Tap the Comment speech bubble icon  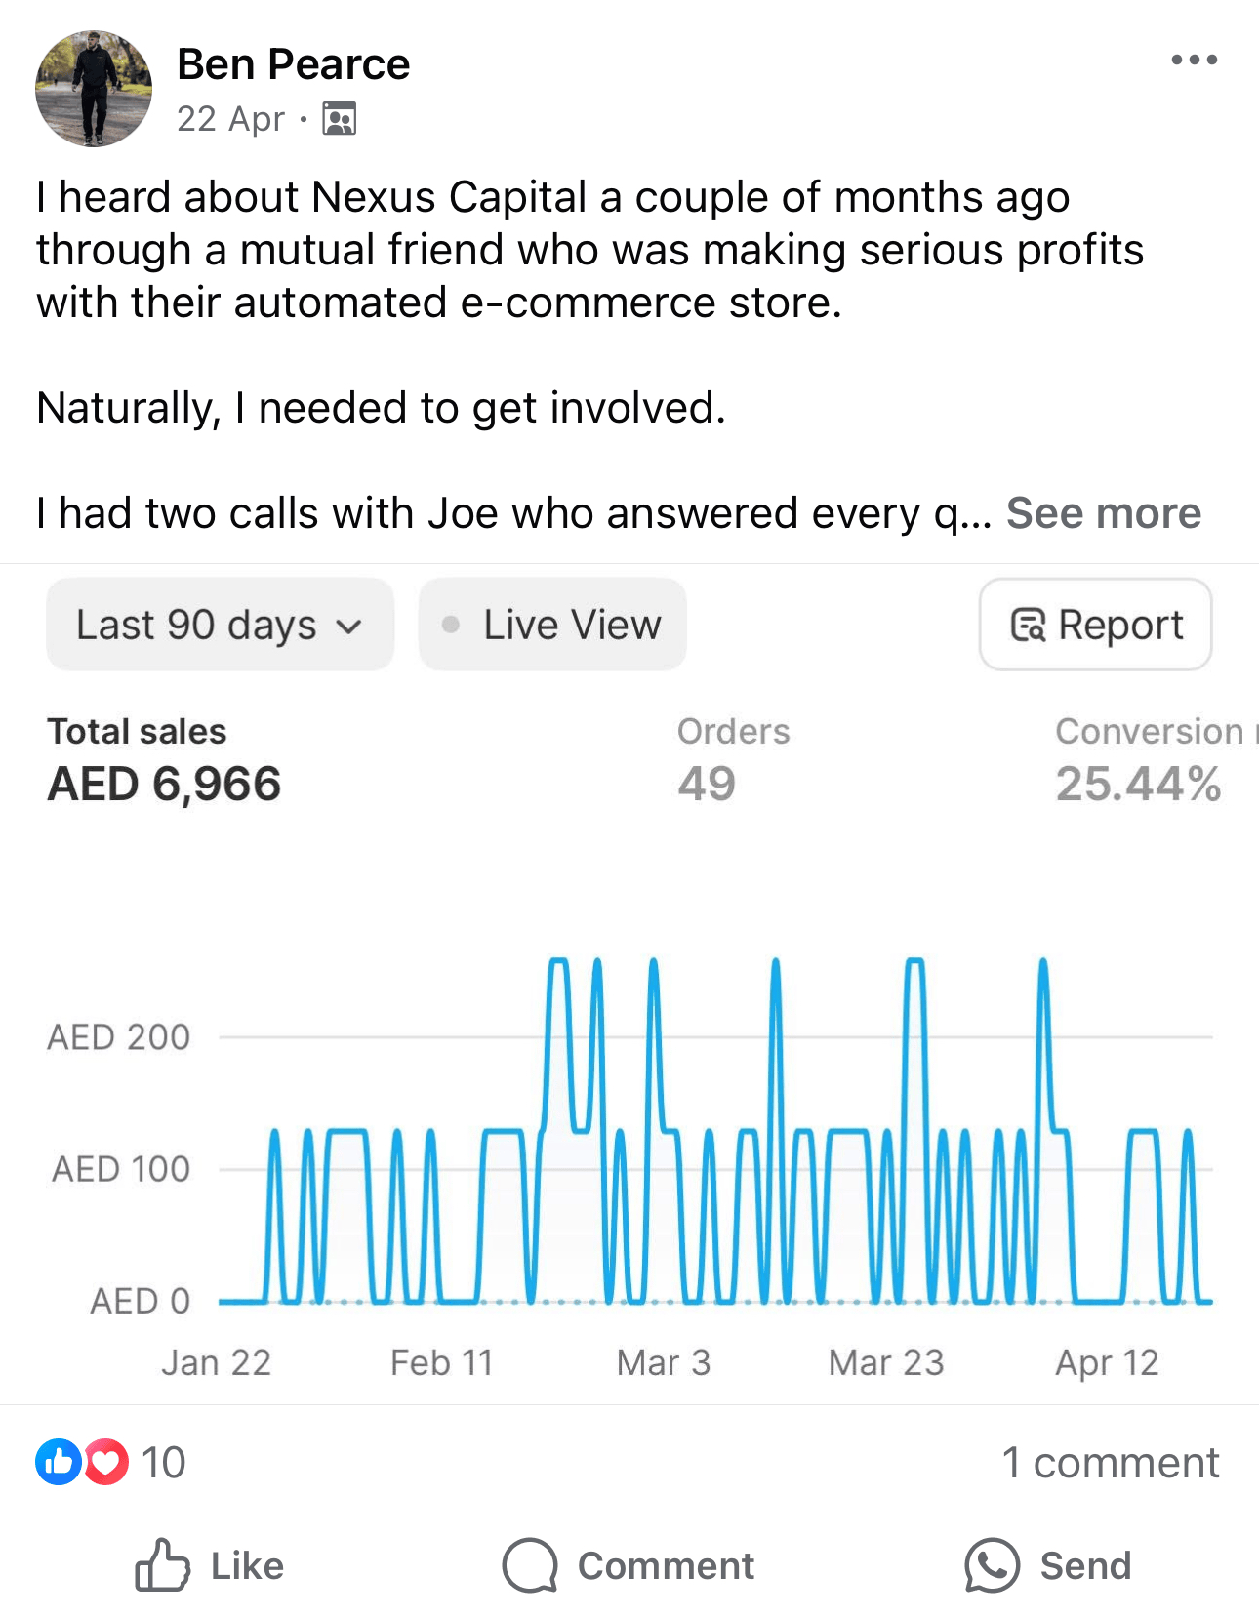(x=530, y=1565)
